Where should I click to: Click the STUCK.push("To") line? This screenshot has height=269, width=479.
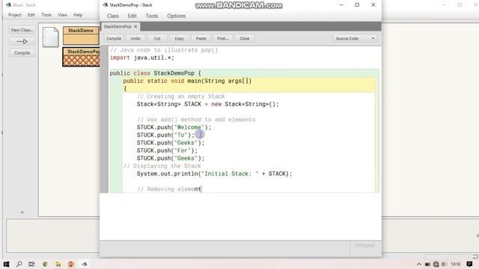click(x=165, y=135)
